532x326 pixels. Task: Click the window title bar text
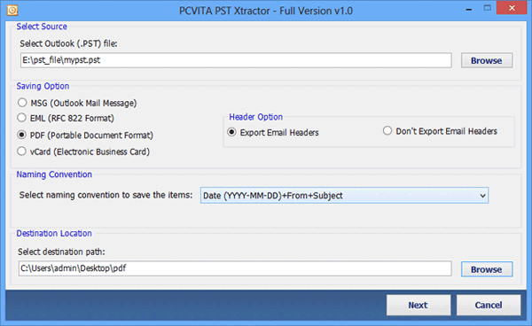point(266,11)
